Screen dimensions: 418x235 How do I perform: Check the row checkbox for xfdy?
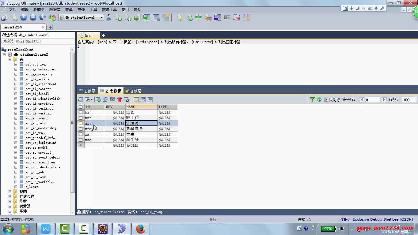pyautogui.click(x=81, y=129)
